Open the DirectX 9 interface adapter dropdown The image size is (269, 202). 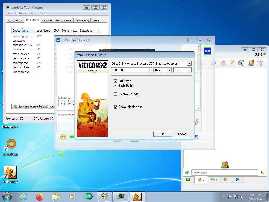[189, 64]
